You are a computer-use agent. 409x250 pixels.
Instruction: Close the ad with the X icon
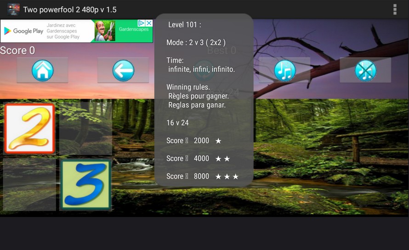(149, 23)
